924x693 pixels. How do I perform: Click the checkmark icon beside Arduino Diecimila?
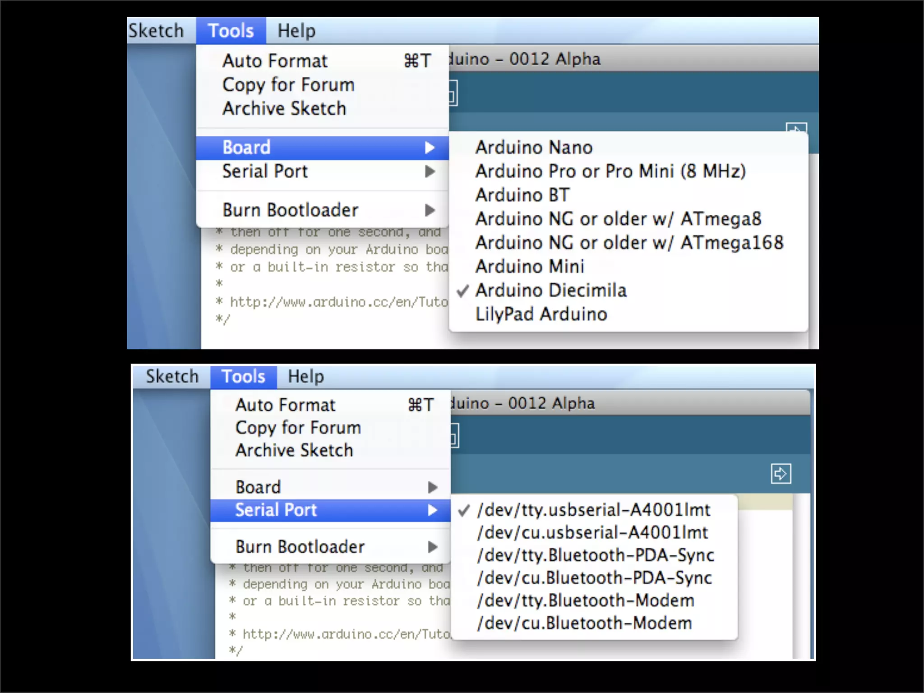click(x=463, y=291)
